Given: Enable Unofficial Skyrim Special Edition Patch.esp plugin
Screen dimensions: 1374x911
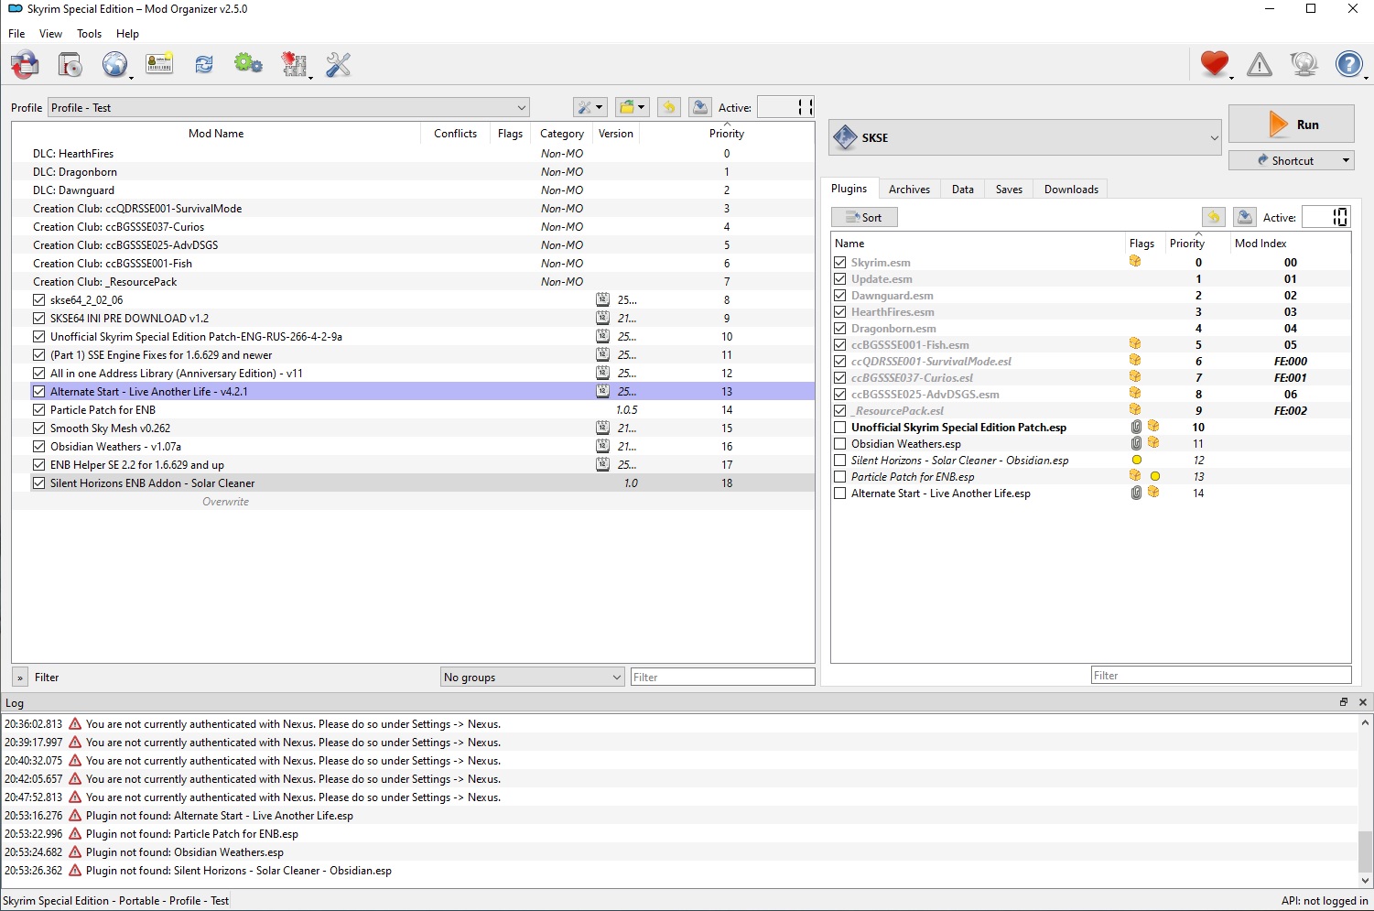Looking at the screenshot, I should (x=839, y=427).
